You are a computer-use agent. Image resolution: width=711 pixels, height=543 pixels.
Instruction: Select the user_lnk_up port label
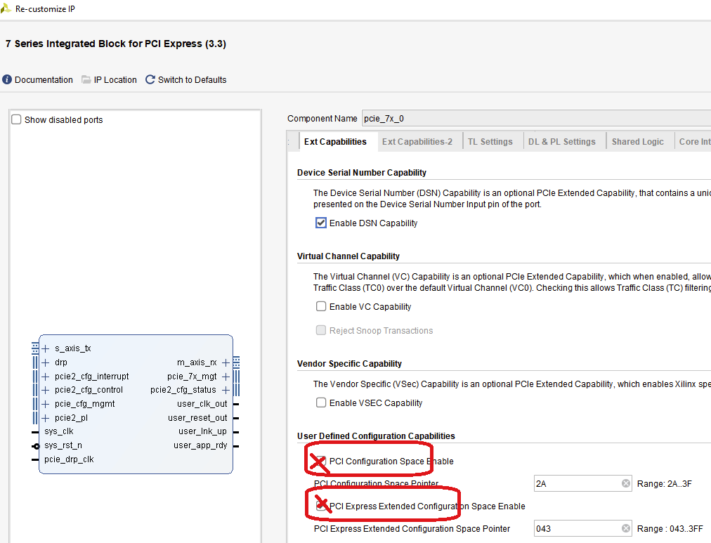[x=202, y=431]
